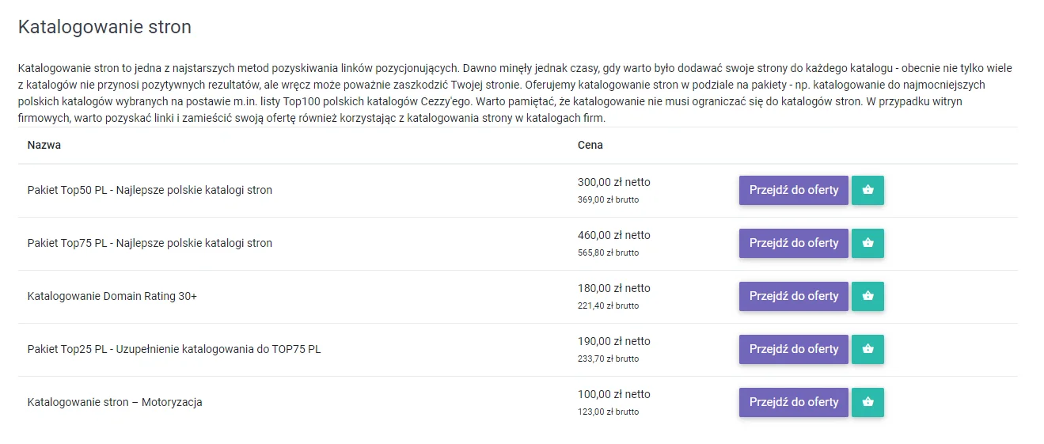Image resolution: width=1044 pixels, height=444 pixels.
Task: Go to Katalogowanie stron Motoryzacja offer
Action: coord(793,402)
